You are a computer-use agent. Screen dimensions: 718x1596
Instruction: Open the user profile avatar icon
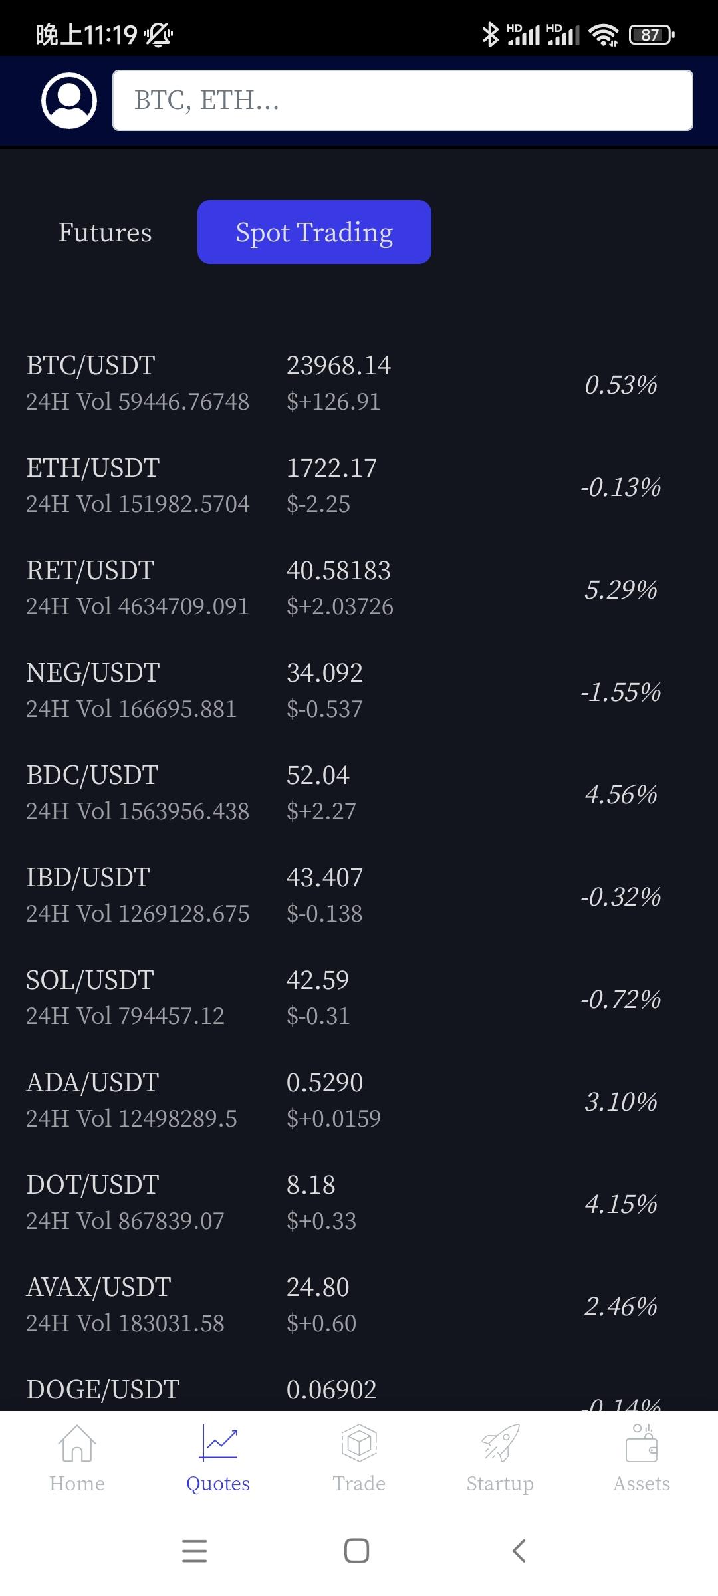click(69, 100)
